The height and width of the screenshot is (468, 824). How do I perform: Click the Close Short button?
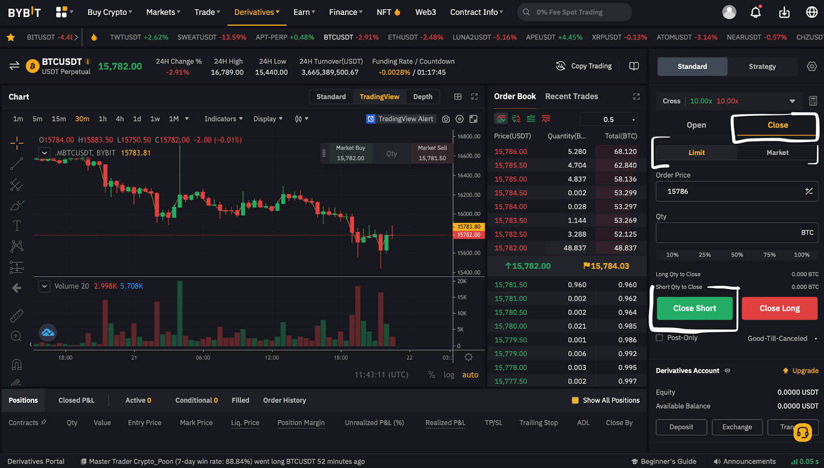[695, 308]
